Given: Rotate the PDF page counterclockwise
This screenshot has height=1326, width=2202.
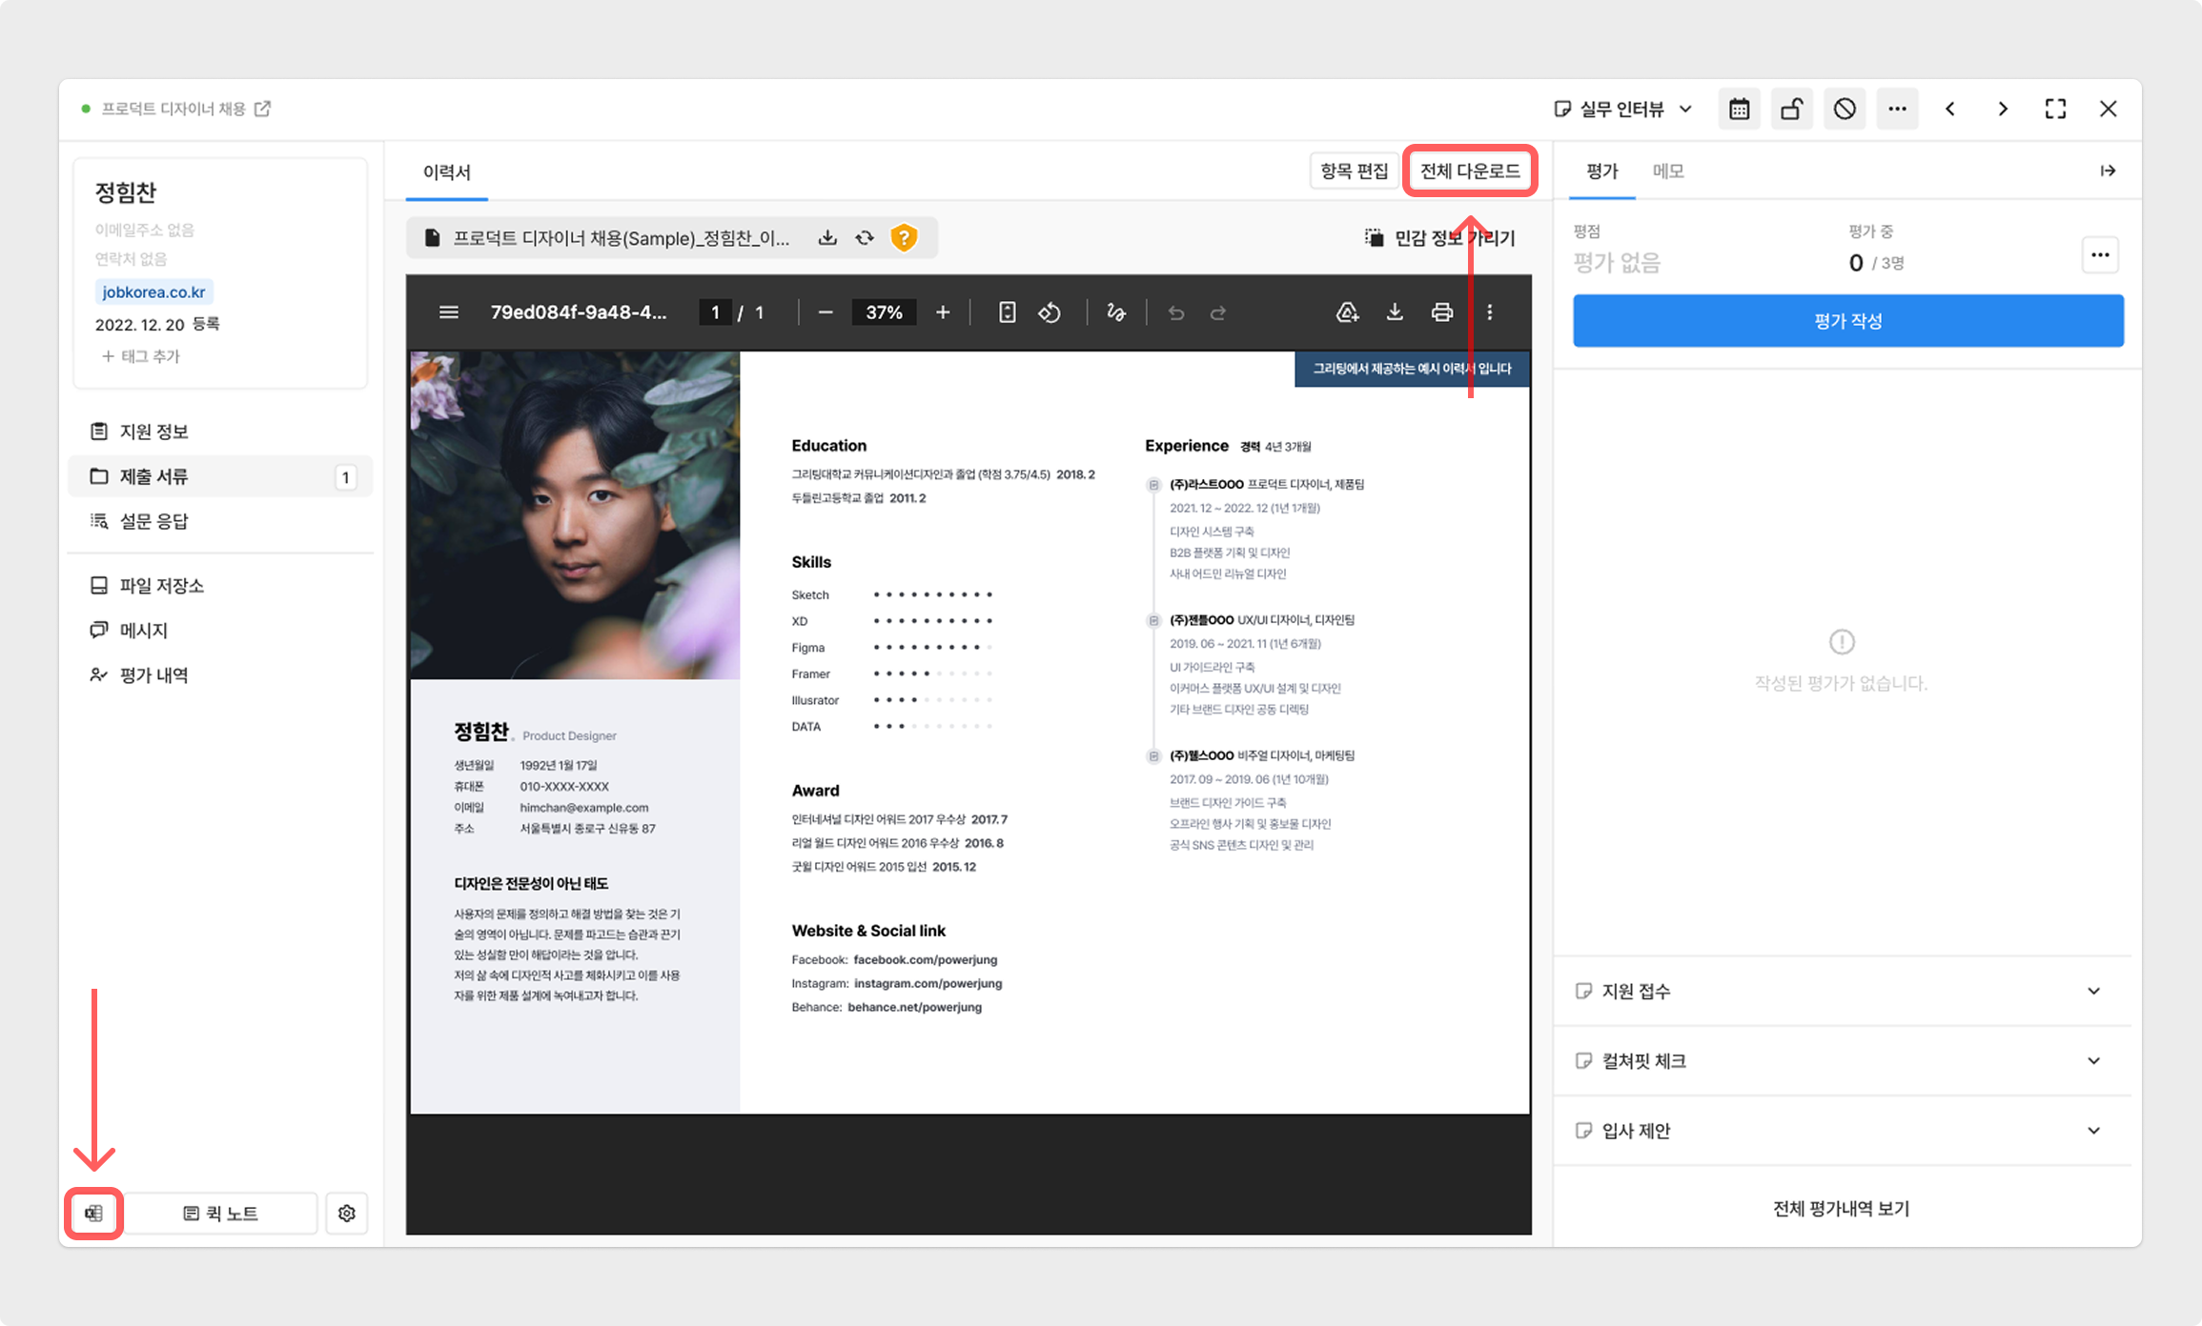Looking at the screenshot, I should coord(1050,312).
